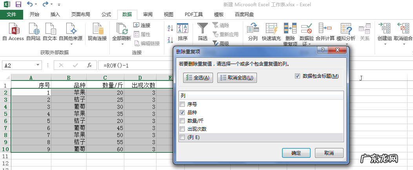Switch to 开始 (Home) tab
This screenshot has width=413, height=170.
pyautogui.click(x=35, y=15)
